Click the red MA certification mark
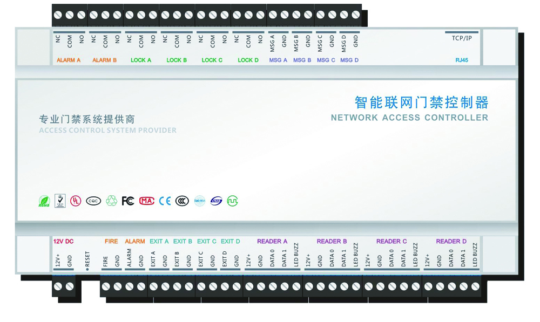Screen dimensions: 540x322 (146, 200)
